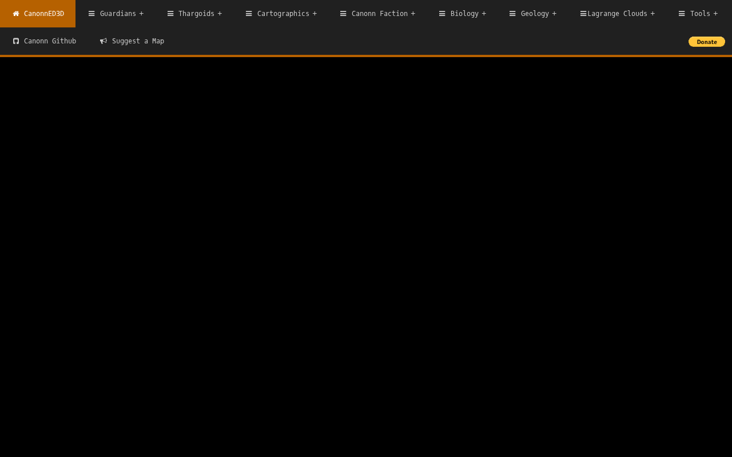Image resolution: width=732 pixels, height=457 pixels.
Task: Click the hamburger icon beside Tools
Action: pos(682,14)
